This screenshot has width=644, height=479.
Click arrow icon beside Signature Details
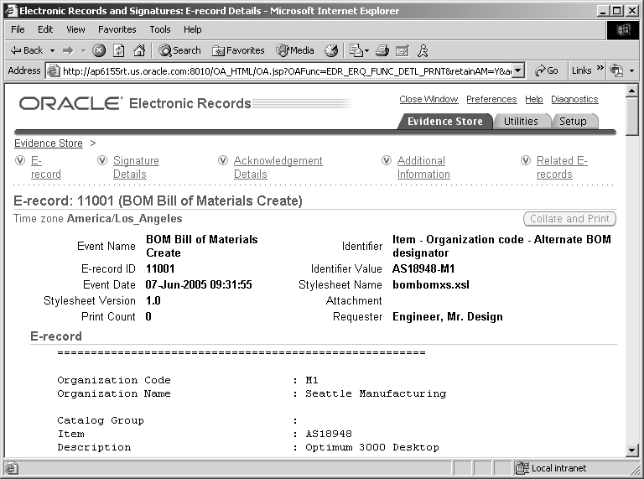tap(102, 160)
